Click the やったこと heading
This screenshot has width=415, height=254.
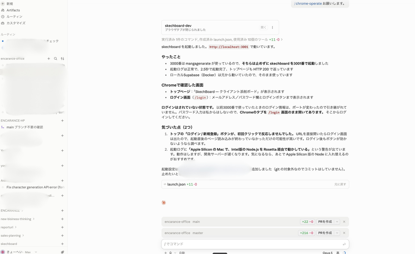171,57
